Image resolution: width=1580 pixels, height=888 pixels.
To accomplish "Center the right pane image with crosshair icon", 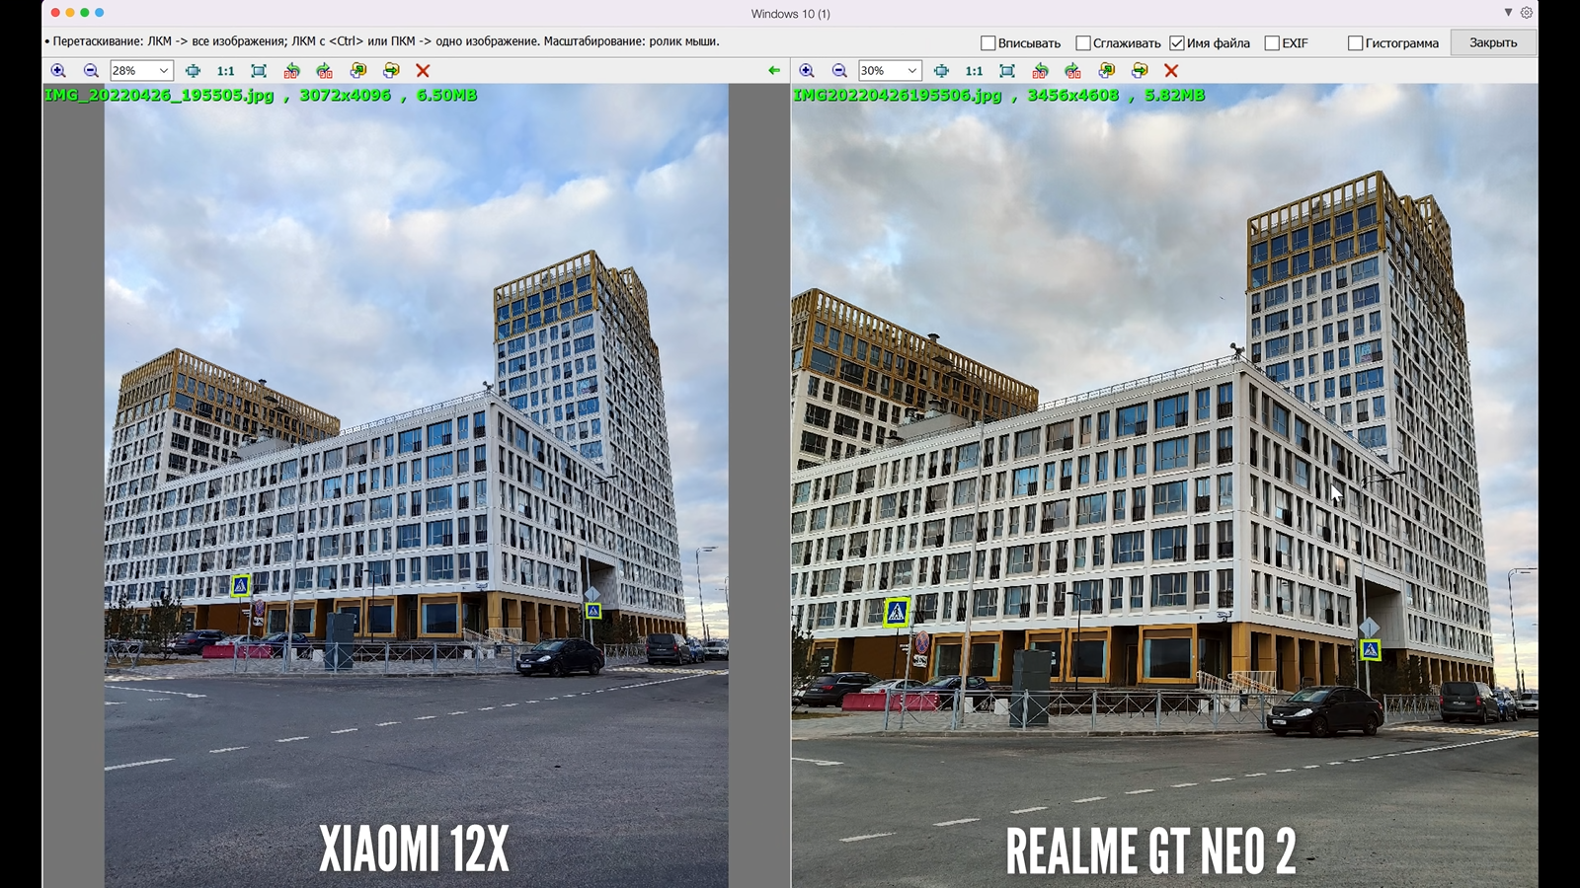I will [941, 71].
